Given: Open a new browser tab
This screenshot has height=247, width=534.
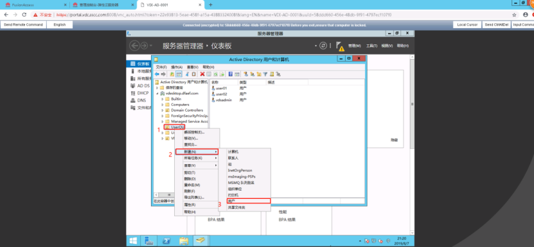Looking at the screenshot, I should pyautogui.click(x=211, y=4).
